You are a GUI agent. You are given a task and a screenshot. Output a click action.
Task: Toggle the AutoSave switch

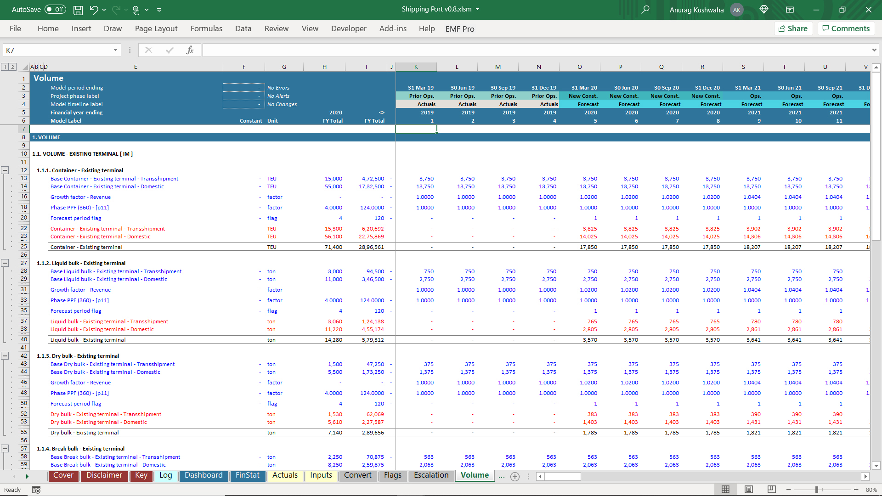click(x=55, y=10)
